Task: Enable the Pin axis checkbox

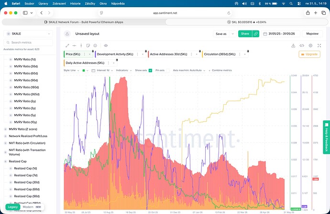Action: tap(168, 70)
